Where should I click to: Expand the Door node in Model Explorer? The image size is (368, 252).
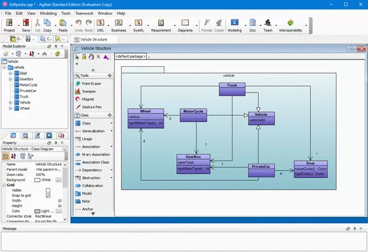[10, 73]
